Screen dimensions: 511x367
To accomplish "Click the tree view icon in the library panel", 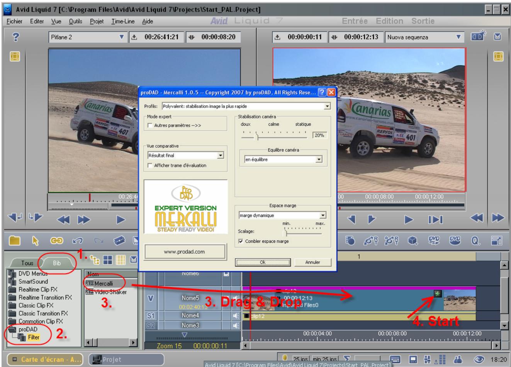I will click(94, 260).
